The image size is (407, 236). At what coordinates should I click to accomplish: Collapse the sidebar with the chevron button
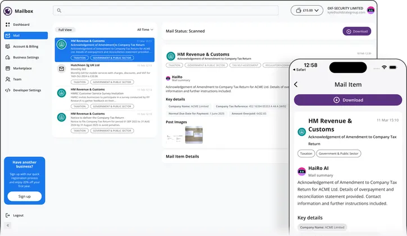pyautogui.click(x=8, y=225)
